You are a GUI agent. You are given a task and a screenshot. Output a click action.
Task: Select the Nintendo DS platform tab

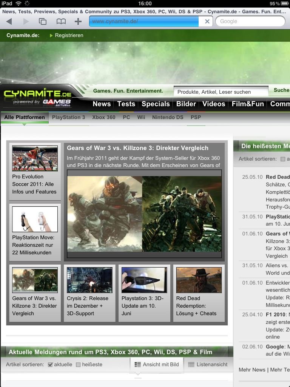click(168, 117)
